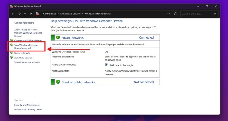228x121 pixels.
Task: Click the Refresh button in address bar
Action: (175, 14)
